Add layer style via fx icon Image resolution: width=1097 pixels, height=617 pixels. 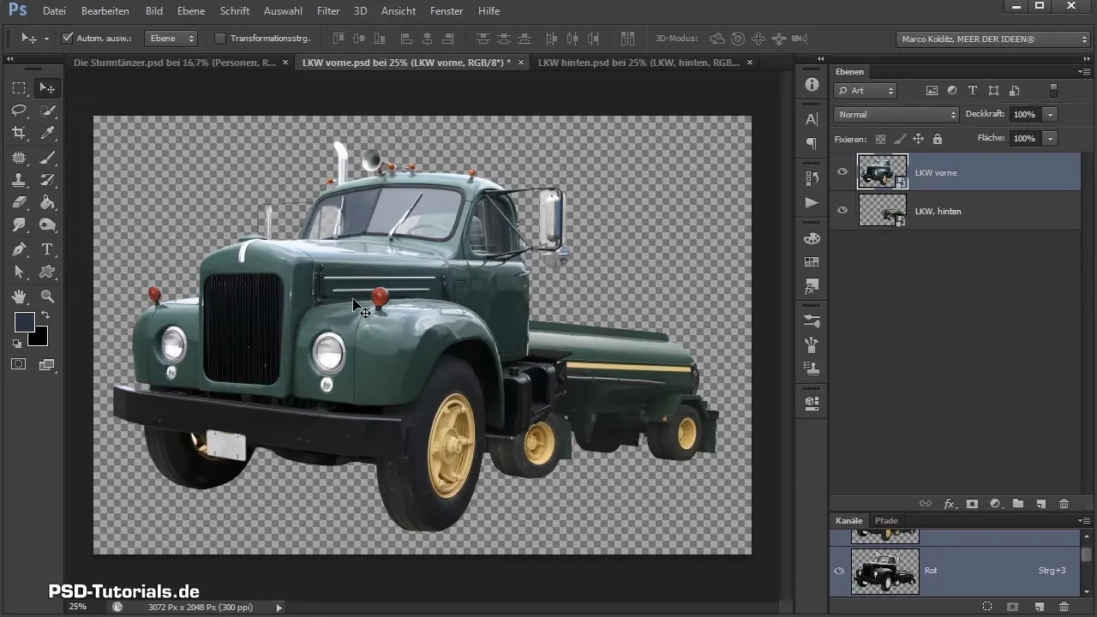point(949,504)
